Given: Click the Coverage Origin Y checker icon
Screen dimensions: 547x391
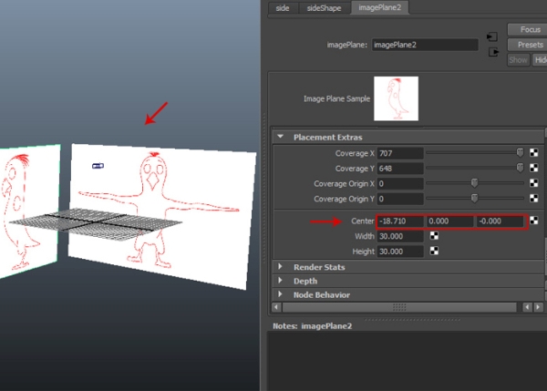Looking at the screenshot, I should point(533,199).
